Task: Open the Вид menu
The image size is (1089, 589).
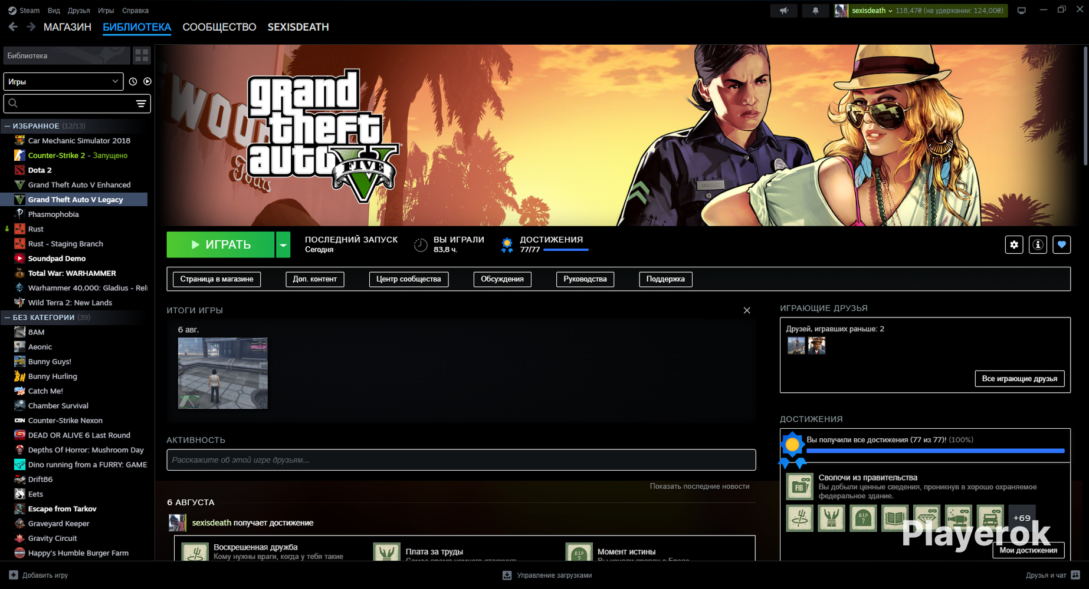Action: point(54,11)
